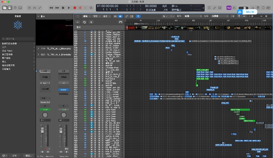
Task: Click the Stop button in transport
Action: (x=63, y=7)
